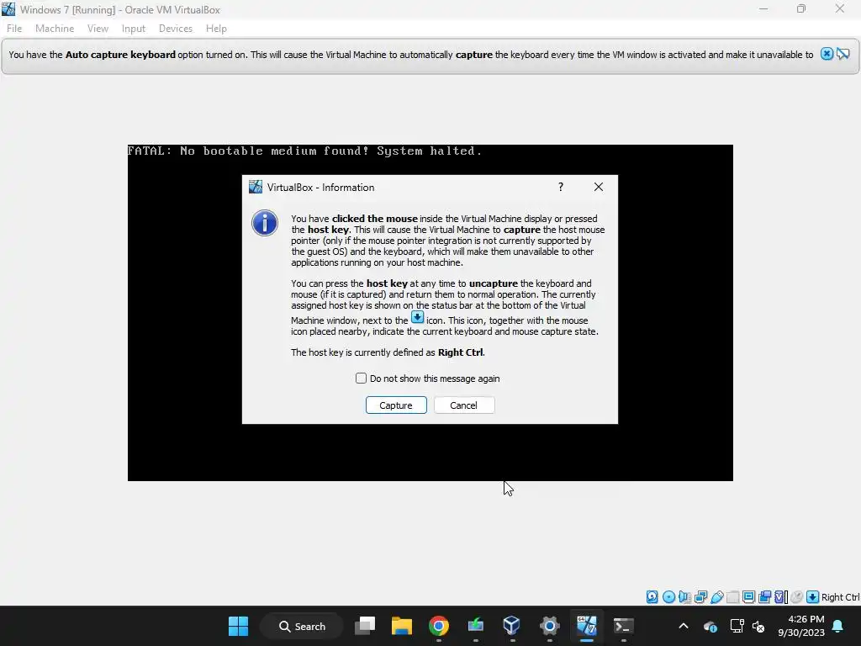Click the CPU virtualization features indicator icon

pos(780,597)
